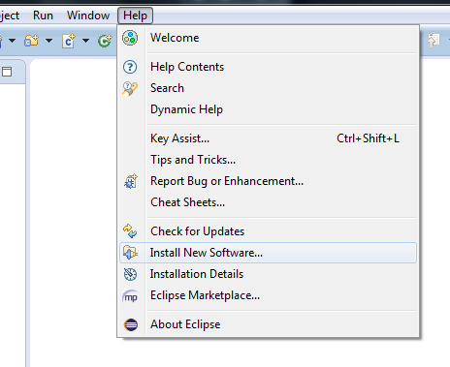Expand the leftmost toolbar dropdown arrow
The width and height of the screenshot is (450, 367).
point(12,41)
